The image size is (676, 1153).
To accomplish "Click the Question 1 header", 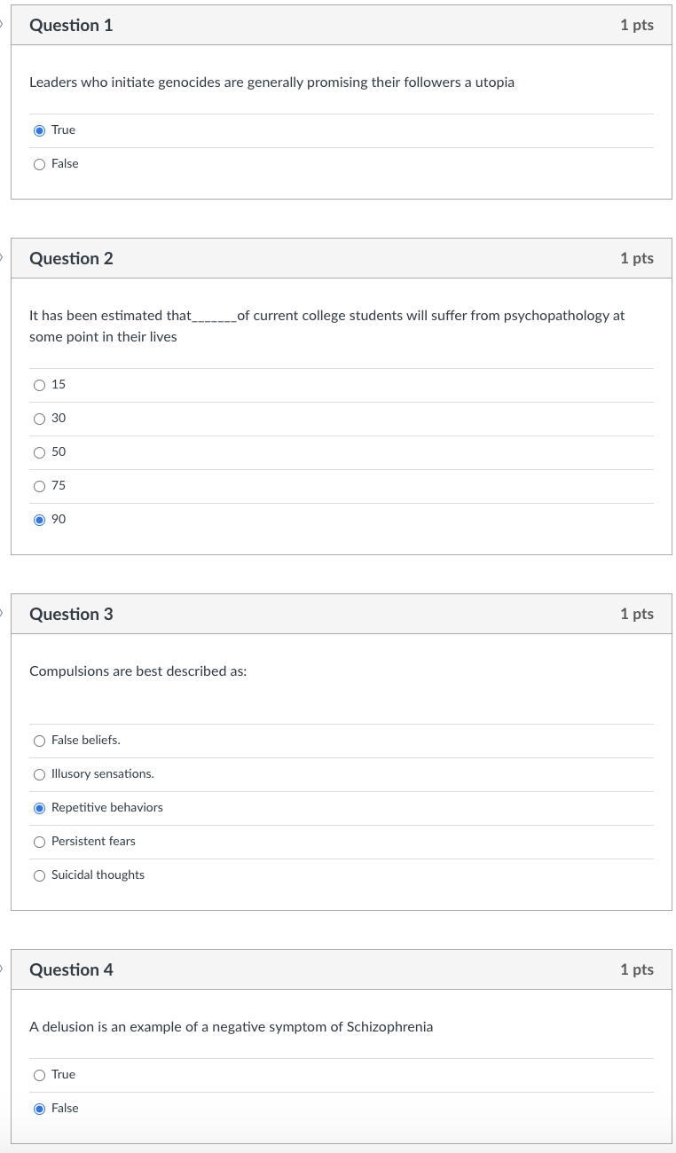I will click(x=71, y=26).
